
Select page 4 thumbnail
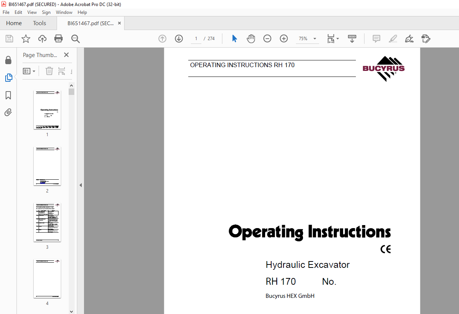coord(47,278)
